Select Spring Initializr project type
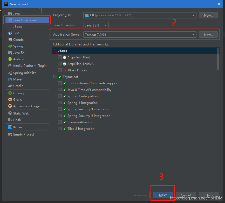The height and width of the screenshot is (203, 225). (x=27, y=73)
